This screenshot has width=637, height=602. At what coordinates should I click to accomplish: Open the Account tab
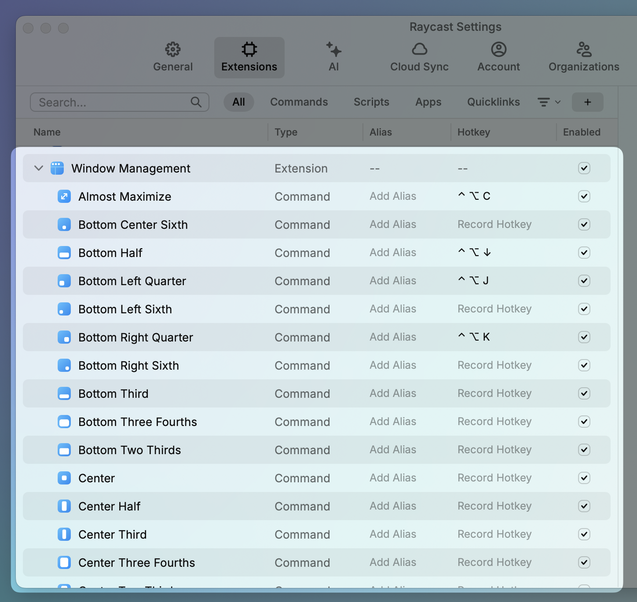pyautogui.click(x=499, y=57)
